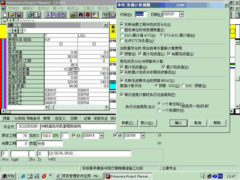Open the 编辑(E) menu
The height and width of the screenshot is (180, 240).
click(x=28, y=8)
